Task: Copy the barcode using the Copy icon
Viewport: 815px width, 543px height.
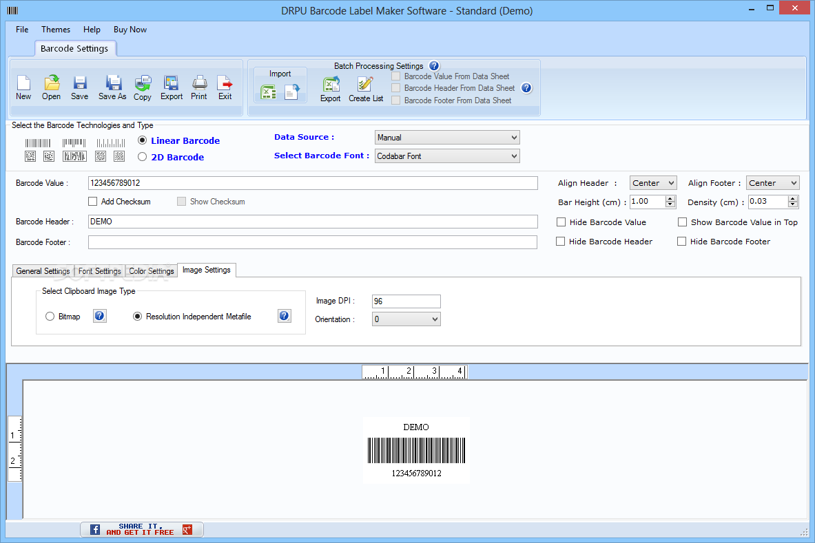Action: (x=143, y=87)
